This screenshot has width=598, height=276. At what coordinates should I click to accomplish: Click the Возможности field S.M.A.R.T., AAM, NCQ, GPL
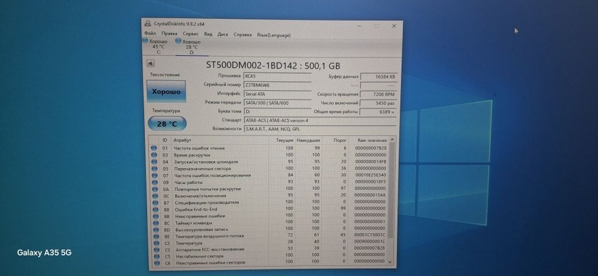[320, 129]
